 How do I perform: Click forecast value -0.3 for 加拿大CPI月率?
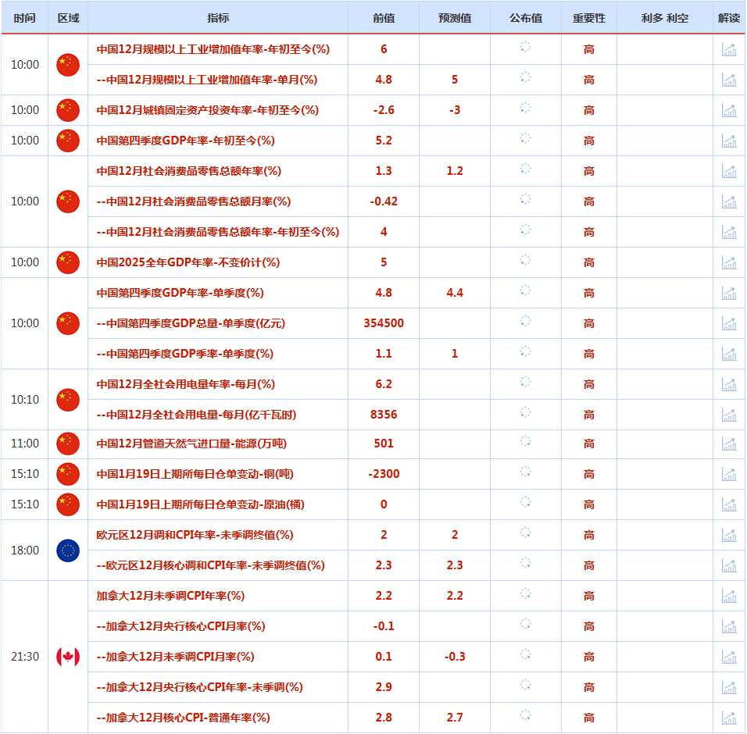coord(455,657)
